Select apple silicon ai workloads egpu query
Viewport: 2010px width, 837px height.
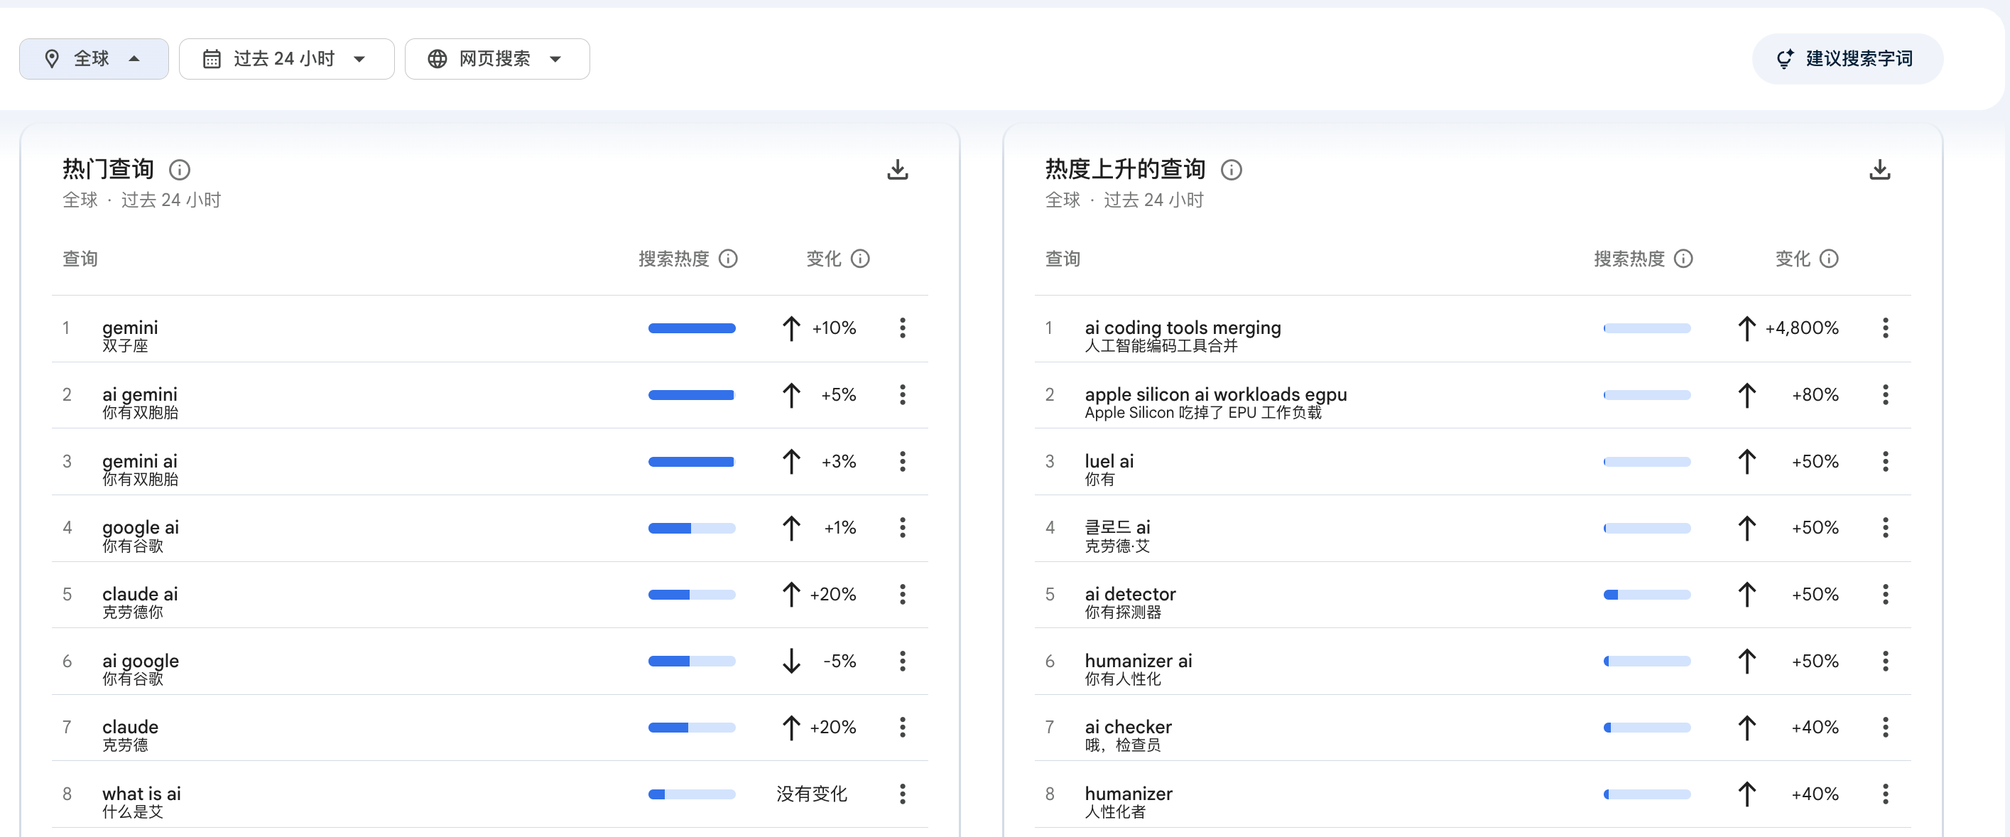pyautogui.click(x=1216, y=394)
